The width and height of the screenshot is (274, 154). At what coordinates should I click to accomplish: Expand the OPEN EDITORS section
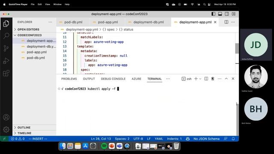click(x=34, y=30)
